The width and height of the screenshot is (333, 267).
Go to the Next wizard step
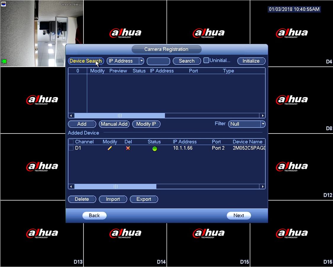pos(239,215)
